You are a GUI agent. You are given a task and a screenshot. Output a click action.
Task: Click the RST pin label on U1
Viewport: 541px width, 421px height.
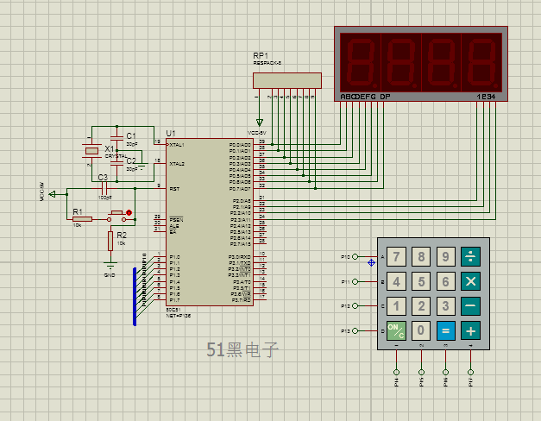(x=174, y=189)
